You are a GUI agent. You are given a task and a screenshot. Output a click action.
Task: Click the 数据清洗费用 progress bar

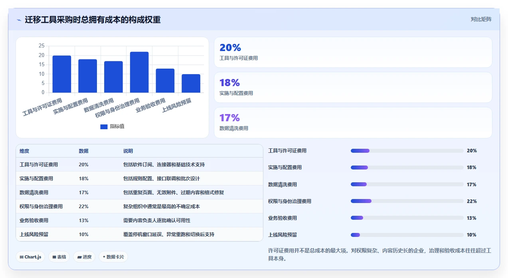tap(407, 184)
